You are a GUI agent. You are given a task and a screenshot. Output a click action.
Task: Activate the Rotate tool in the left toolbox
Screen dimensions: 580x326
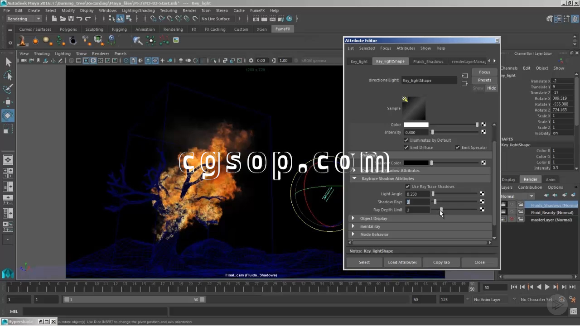pos(8,115)
